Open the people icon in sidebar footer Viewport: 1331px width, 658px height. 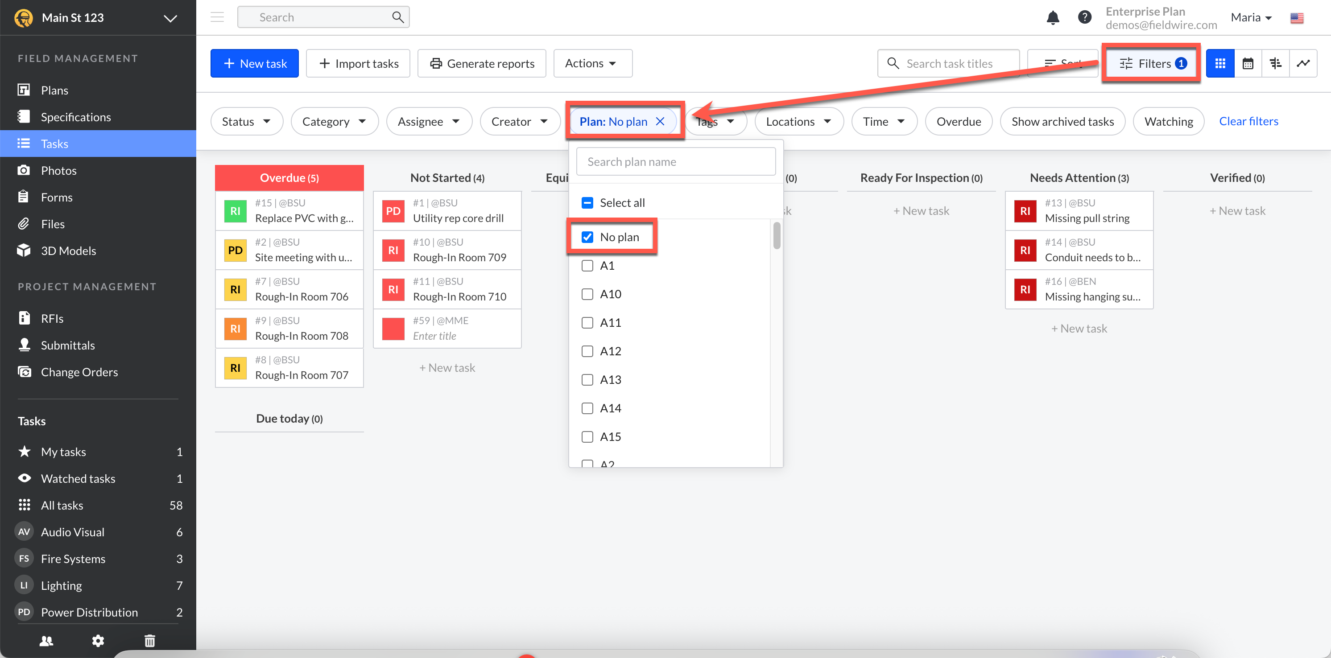(46, 641)
